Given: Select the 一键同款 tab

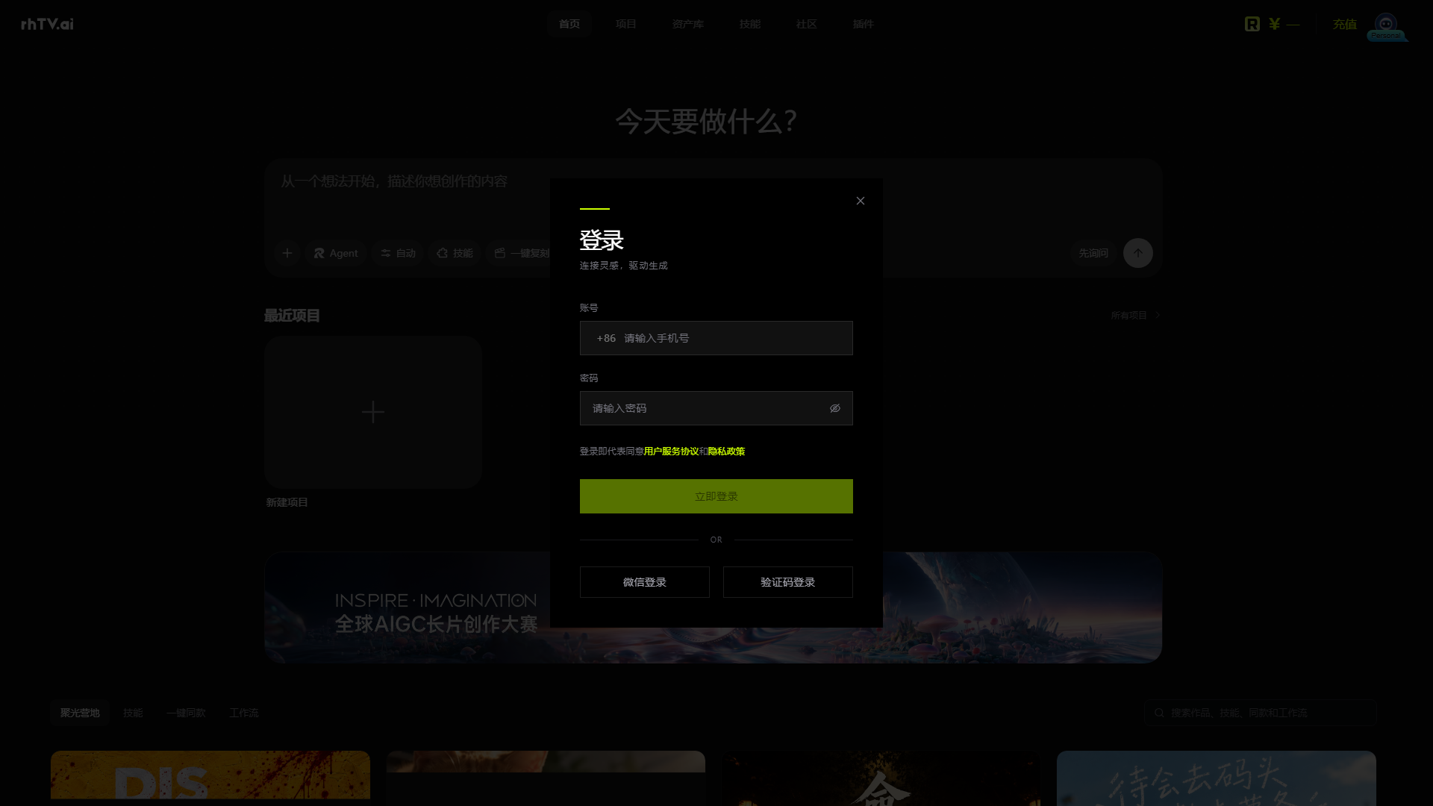Looking at the screenshot, I should tap(187, 713).
